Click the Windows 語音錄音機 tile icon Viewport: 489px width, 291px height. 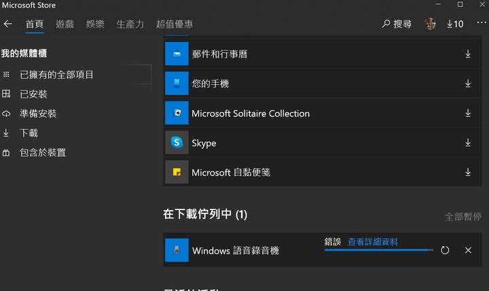click(x=177, y=250)
